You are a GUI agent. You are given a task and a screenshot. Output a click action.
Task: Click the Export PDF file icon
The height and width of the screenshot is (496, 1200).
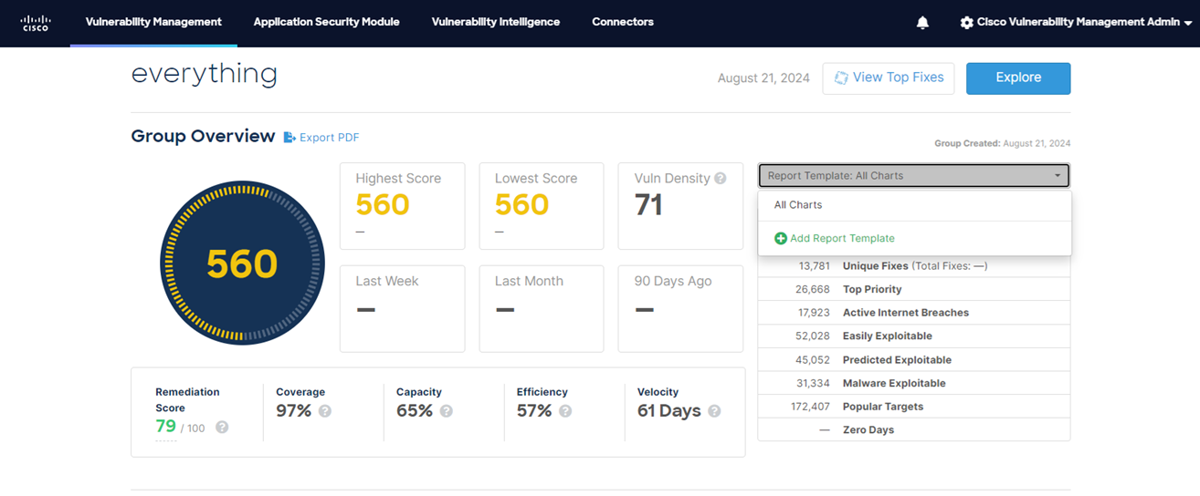[x=289, y=138]
